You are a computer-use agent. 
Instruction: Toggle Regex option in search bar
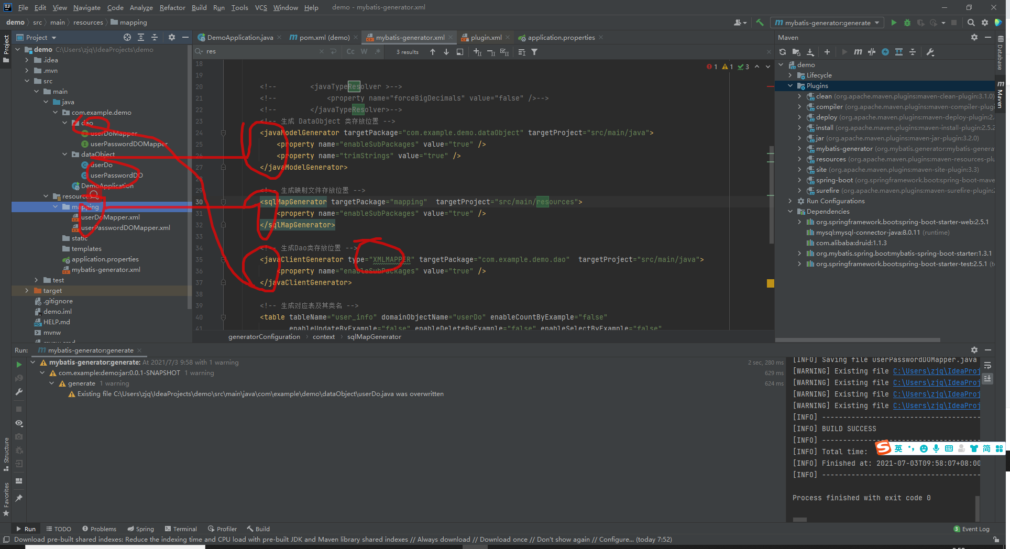[378, 51]
